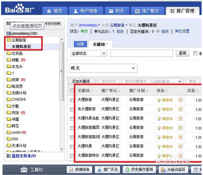Sort by the 推广单元 column arrows
The height and width of the screenshot is (175, 203).
pyautogui.click(x=119, y=91)
